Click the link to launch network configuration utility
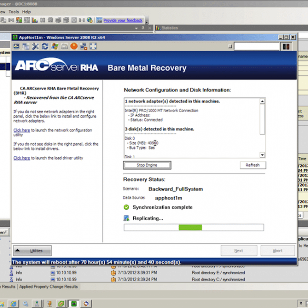Image resolution: width=308 pixels, height=308 pixels. pos(22,130)
